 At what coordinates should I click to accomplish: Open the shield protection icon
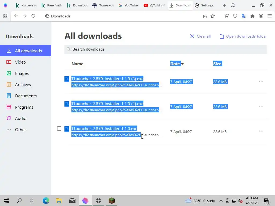pos(235,16)
